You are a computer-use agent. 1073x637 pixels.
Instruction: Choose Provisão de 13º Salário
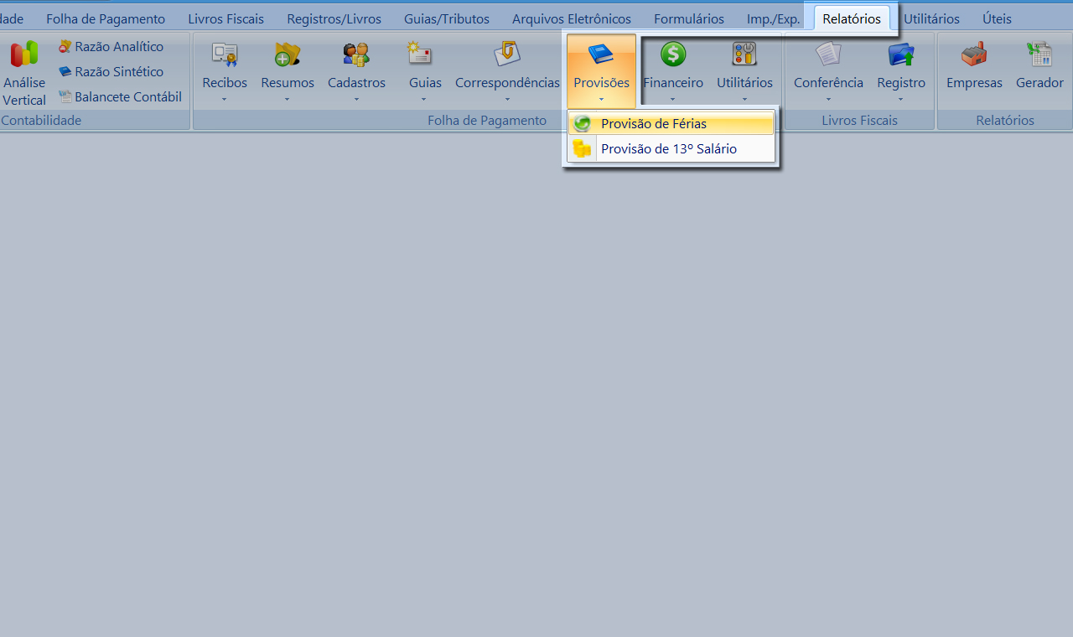click(x=668, y=149)
